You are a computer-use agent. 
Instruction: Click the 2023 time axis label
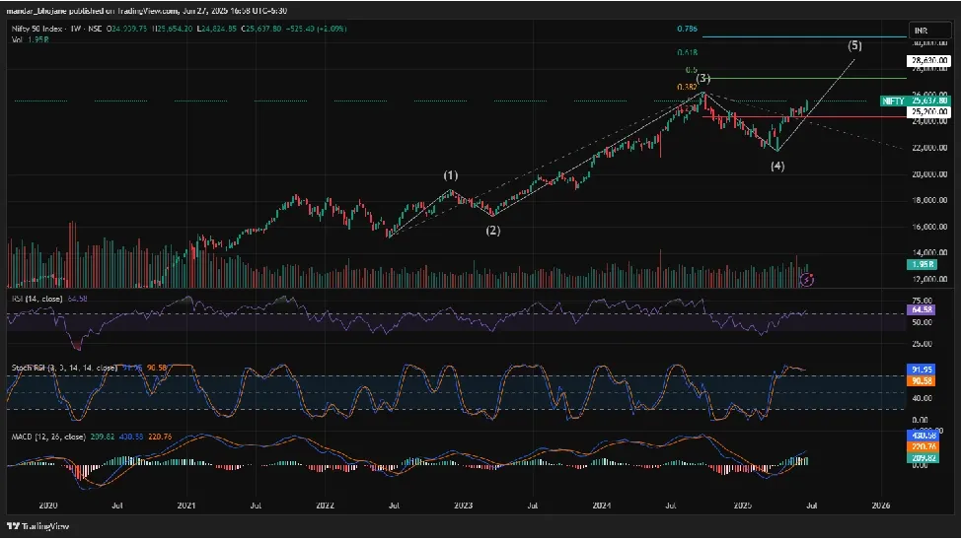click(x=463, y=506)
